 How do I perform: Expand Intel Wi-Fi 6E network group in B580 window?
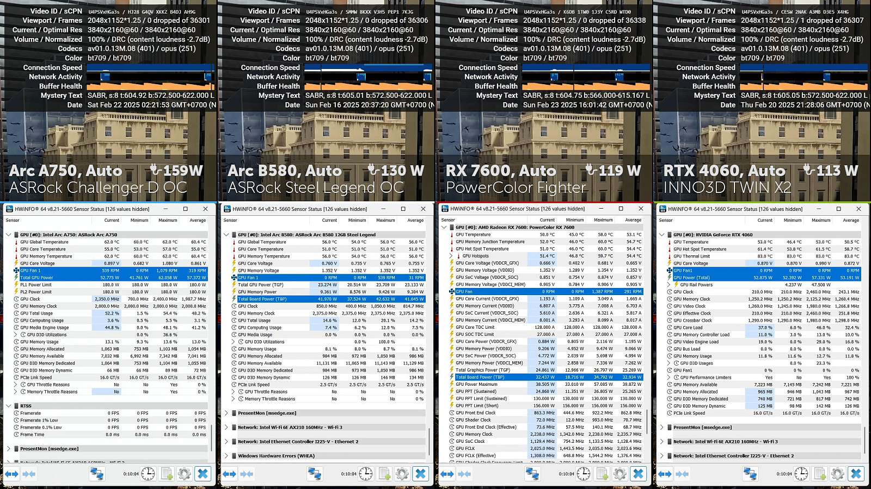click(x=226, y=427)
